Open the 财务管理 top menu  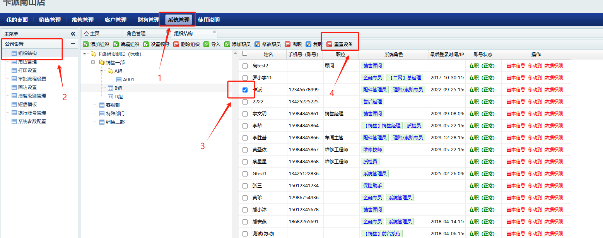coord(148,20)
